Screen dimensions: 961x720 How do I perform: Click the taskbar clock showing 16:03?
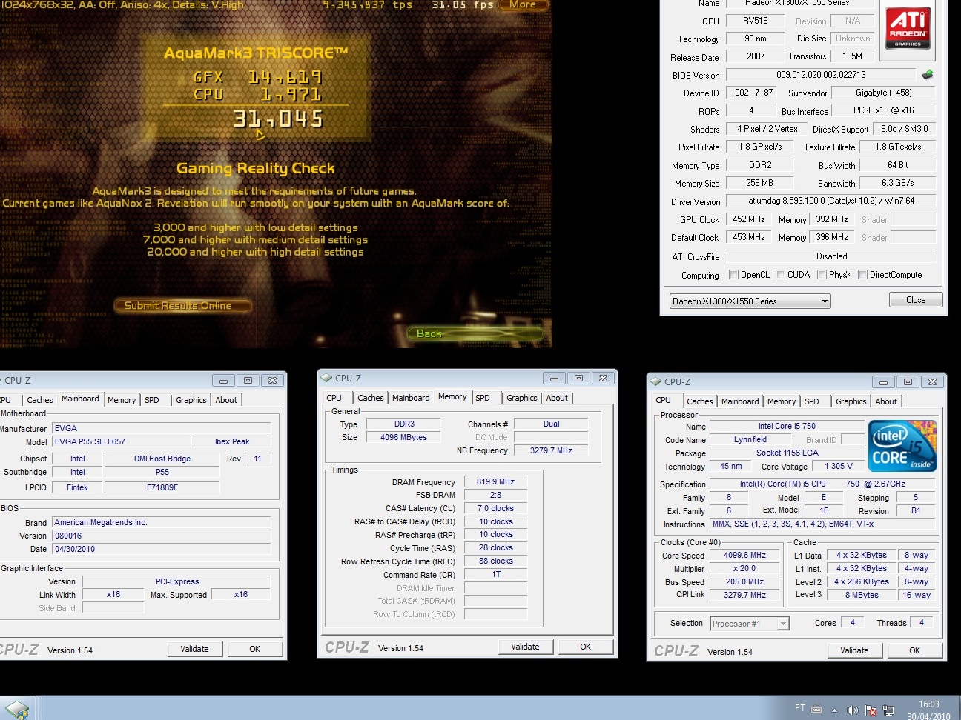click(928, 710)
